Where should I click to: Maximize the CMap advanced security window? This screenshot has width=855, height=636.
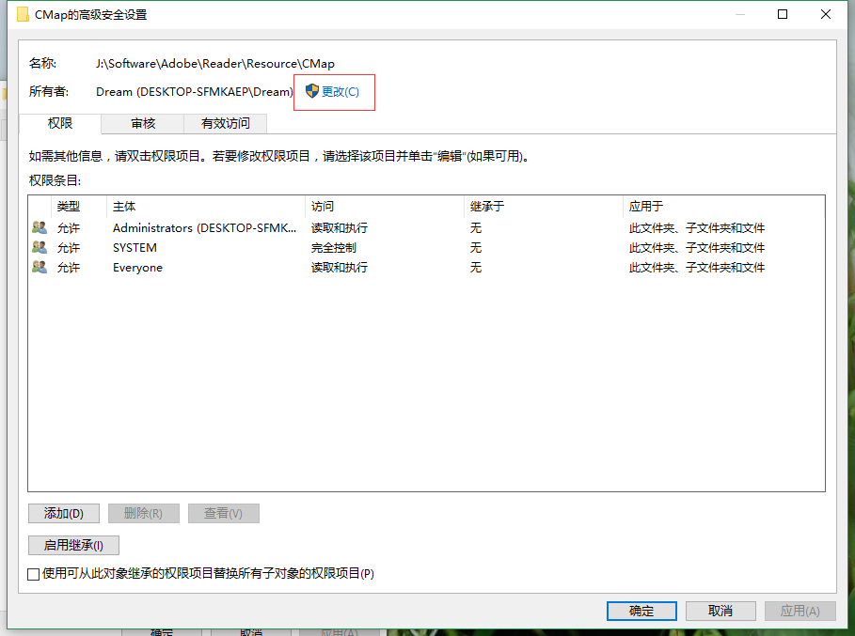(783, 14)
